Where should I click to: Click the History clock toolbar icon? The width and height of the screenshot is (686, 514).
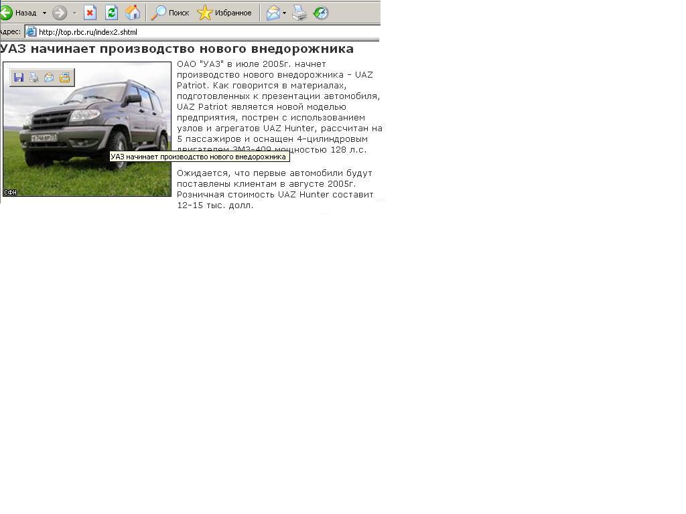tap(321, 13)
